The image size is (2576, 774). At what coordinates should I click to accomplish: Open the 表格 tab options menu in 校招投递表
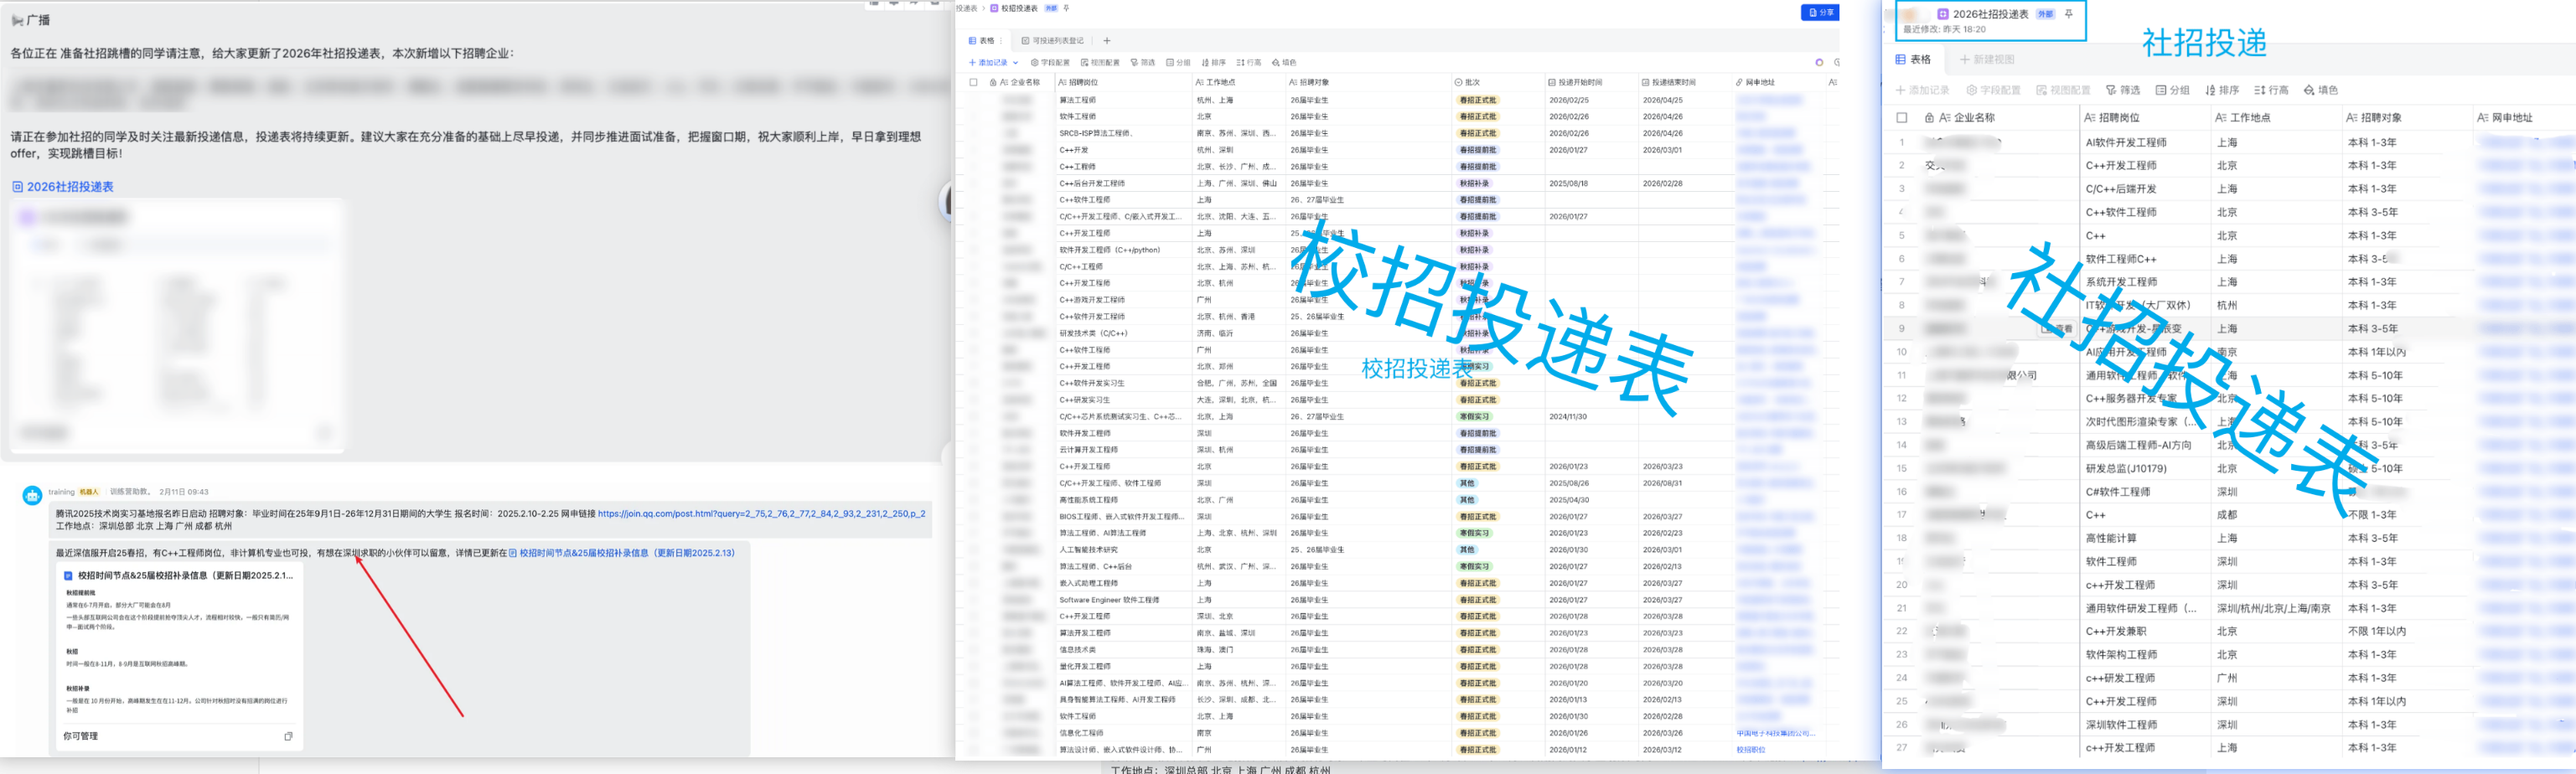[1001, 41]
